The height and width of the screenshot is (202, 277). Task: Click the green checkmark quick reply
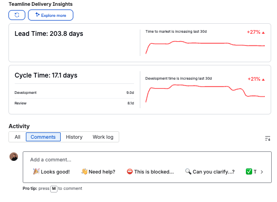click(251, 171)
